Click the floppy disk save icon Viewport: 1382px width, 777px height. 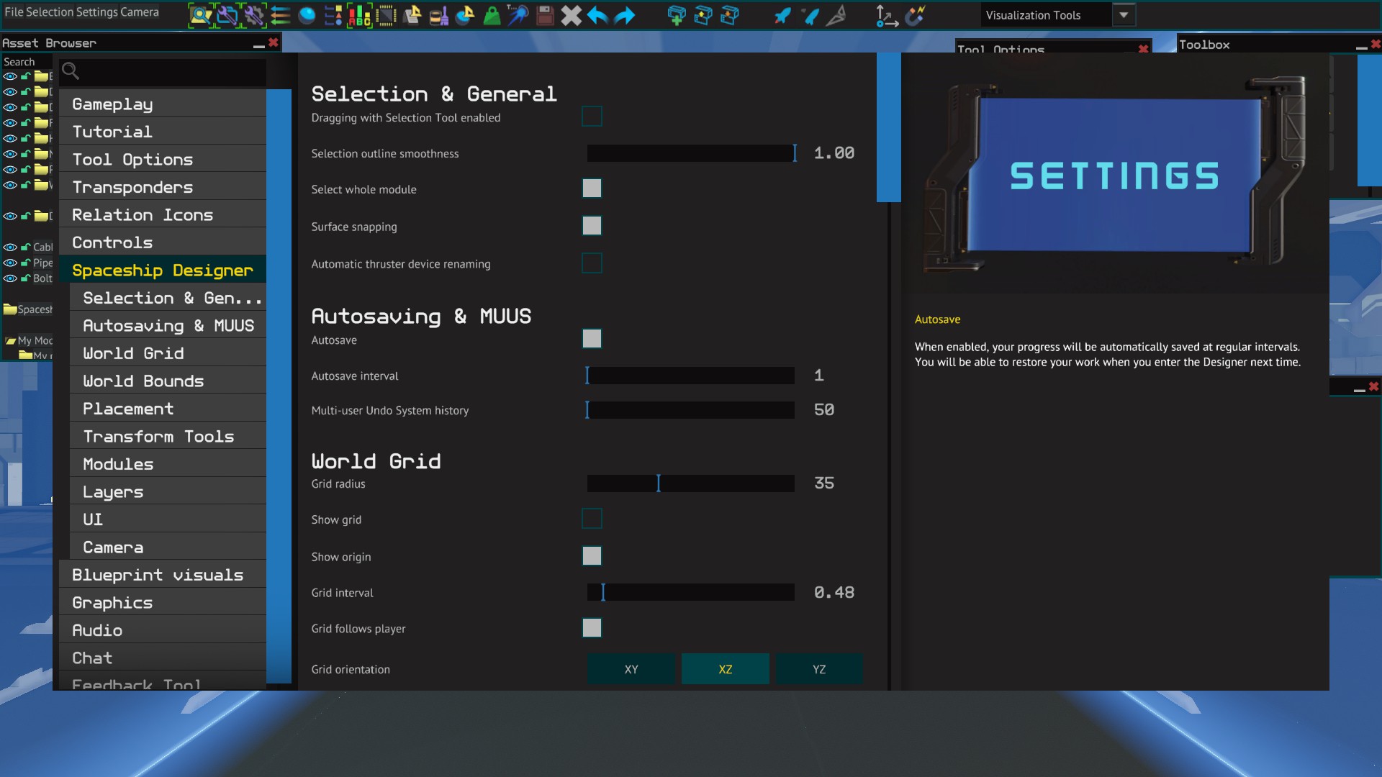point(545,15)
